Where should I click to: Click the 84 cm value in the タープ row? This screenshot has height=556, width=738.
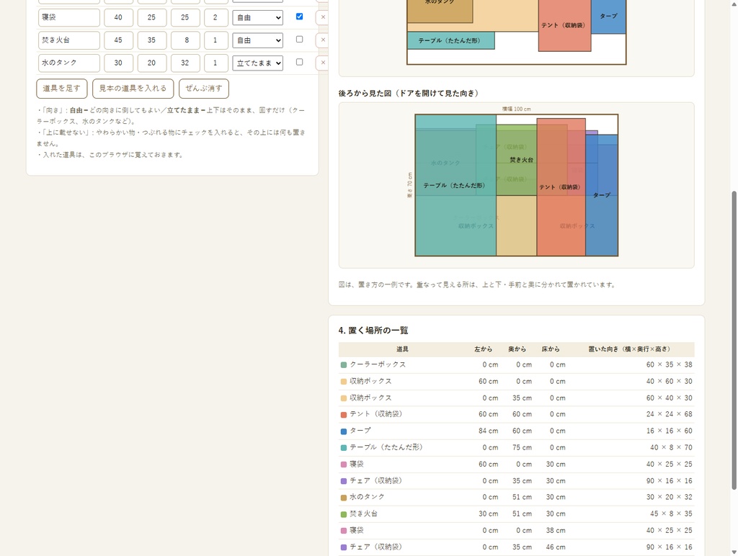[488, 431]
